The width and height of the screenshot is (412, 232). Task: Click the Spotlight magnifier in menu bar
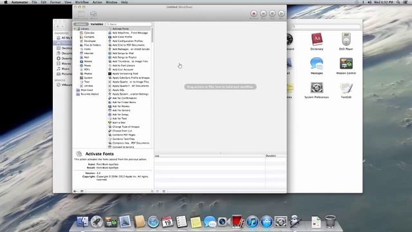[398, 2]
